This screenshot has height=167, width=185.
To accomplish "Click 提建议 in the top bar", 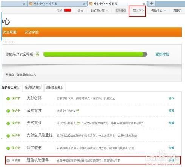I will (x=177, y=11).
